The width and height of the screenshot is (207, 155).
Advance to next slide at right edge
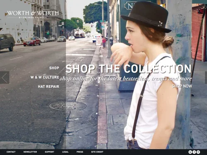click(x=206, y=77)
